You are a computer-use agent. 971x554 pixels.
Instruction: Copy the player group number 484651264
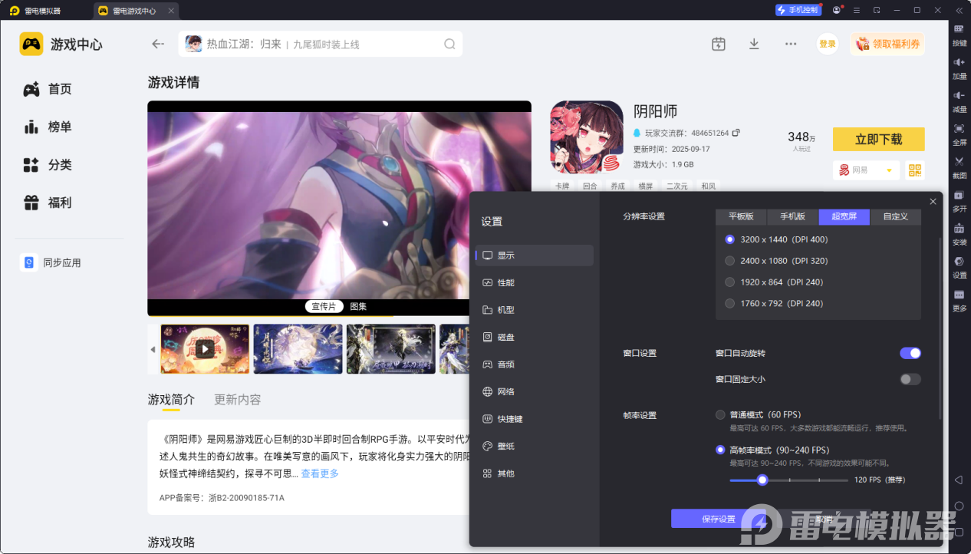point(736,133)
